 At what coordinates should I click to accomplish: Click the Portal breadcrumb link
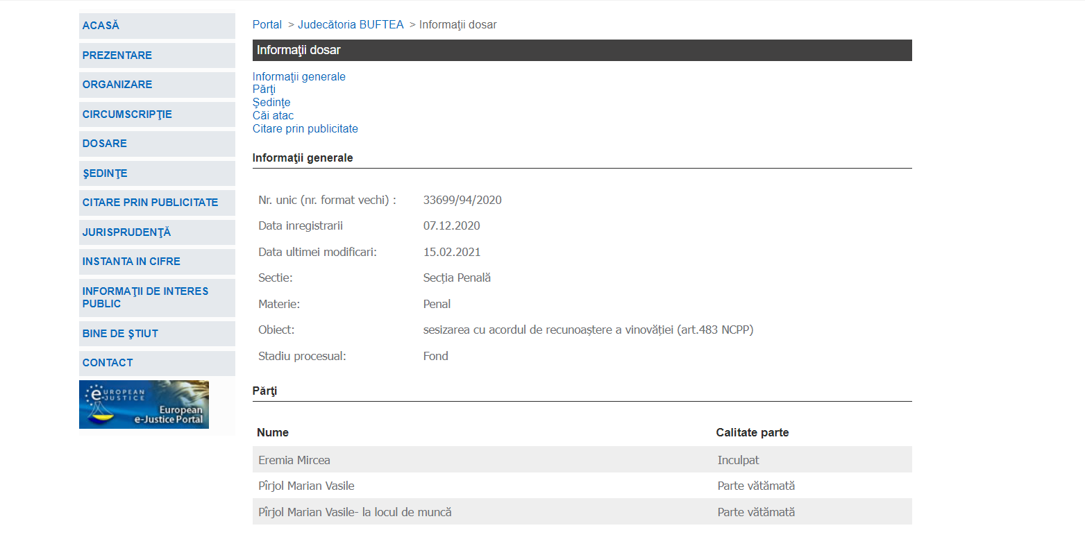coord(267,25)
